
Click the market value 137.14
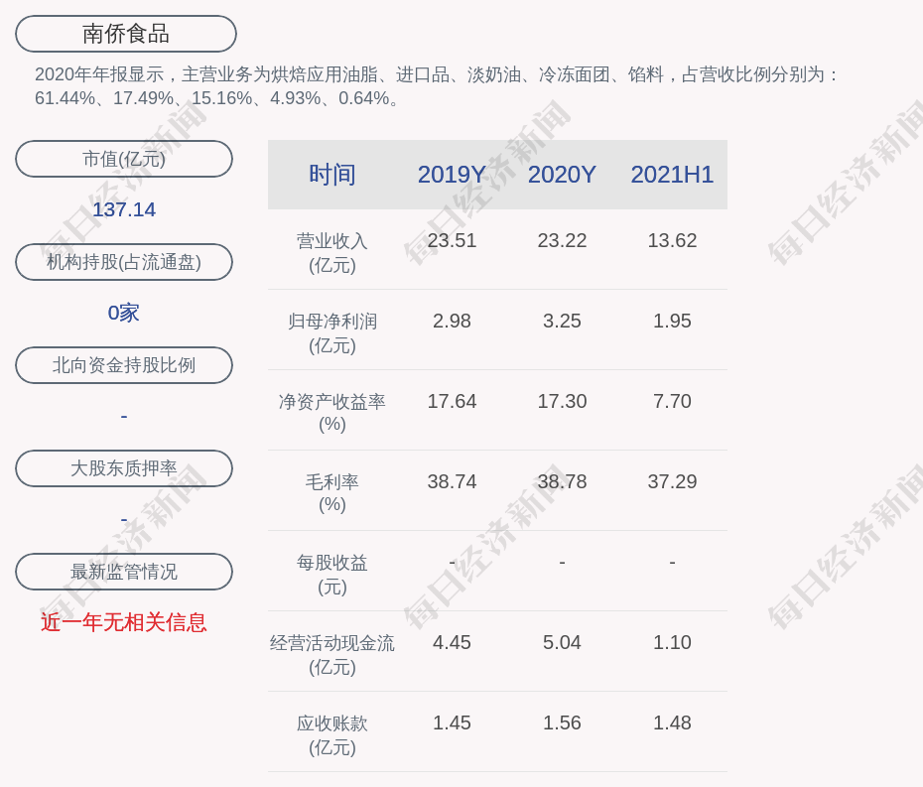pyautogui.click(x=124, y=209)
